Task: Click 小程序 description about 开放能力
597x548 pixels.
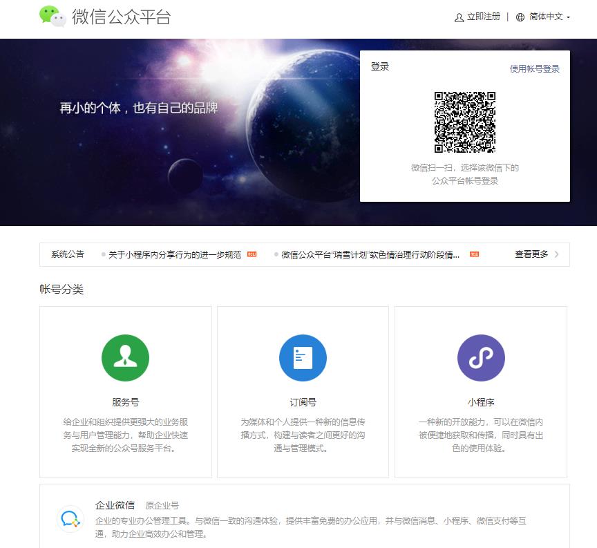Action: point(481,435)
